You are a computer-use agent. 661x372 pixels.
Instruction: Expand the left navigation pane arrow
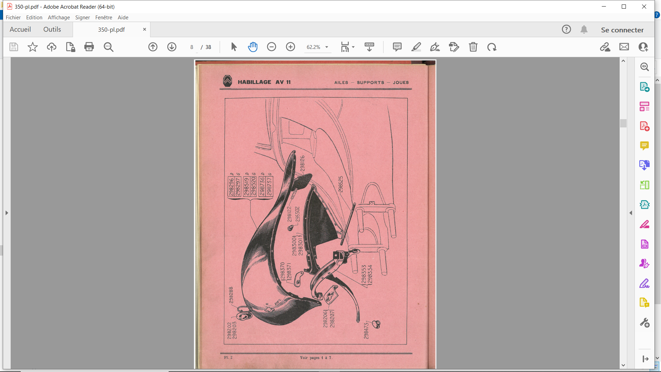coord(7,213)
